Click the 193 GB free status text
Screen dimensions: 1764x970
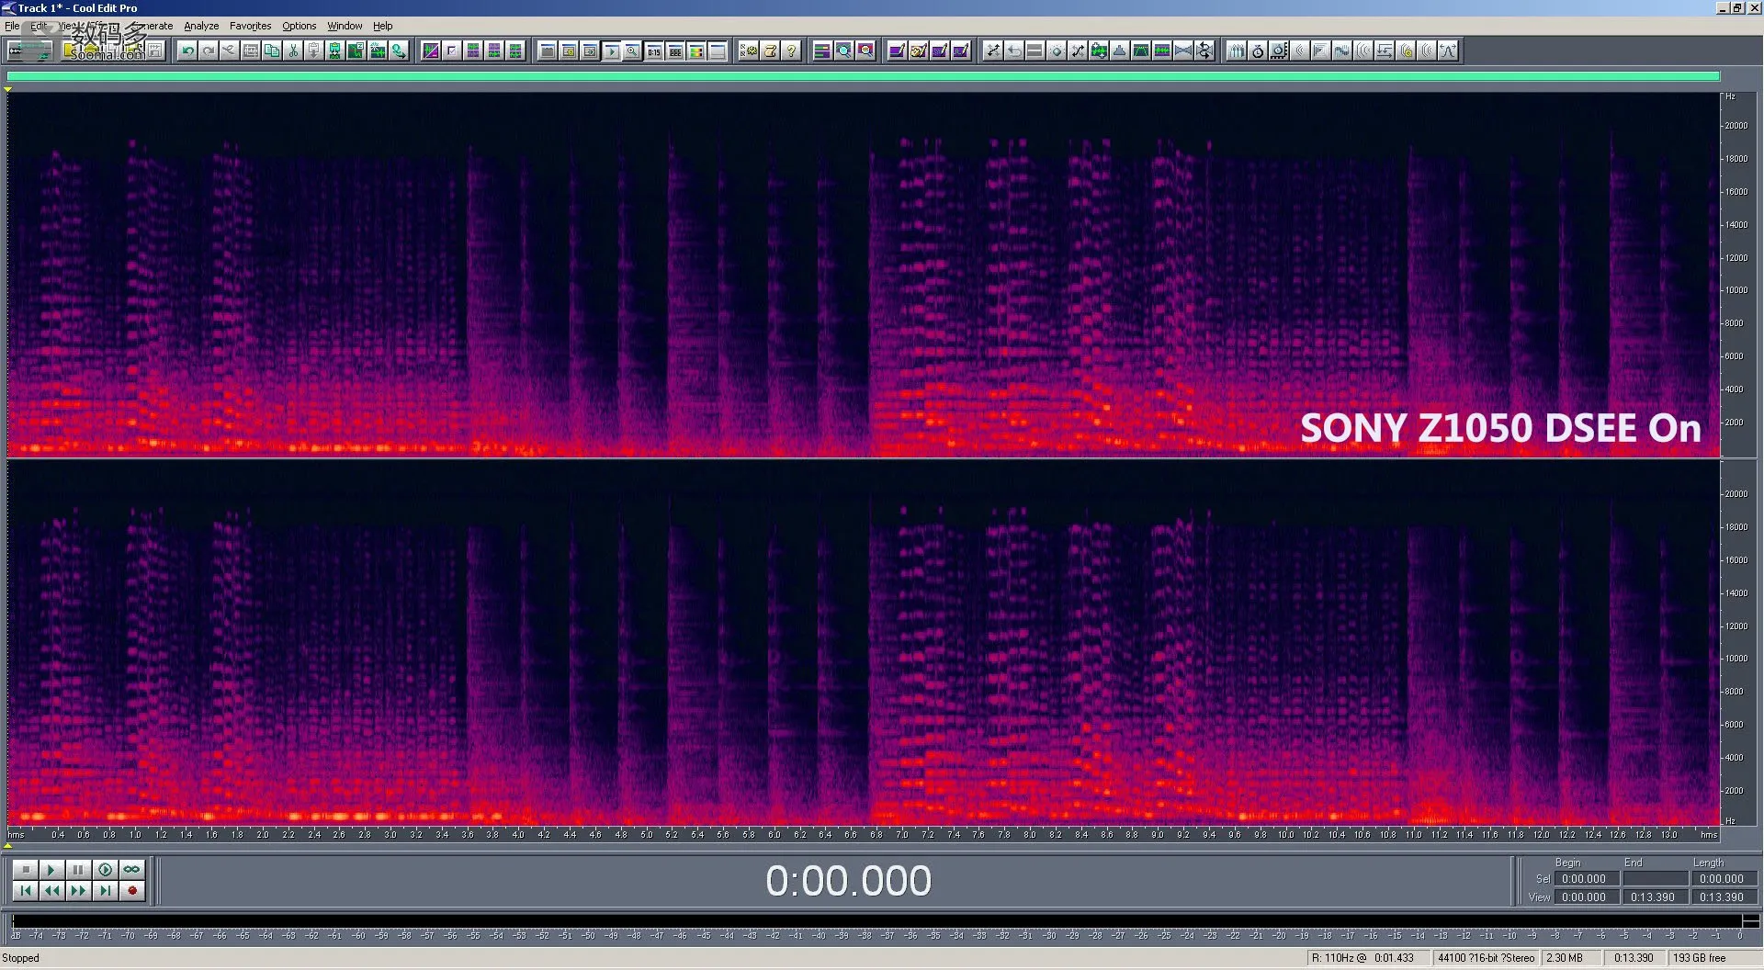tap(1700, 958)
